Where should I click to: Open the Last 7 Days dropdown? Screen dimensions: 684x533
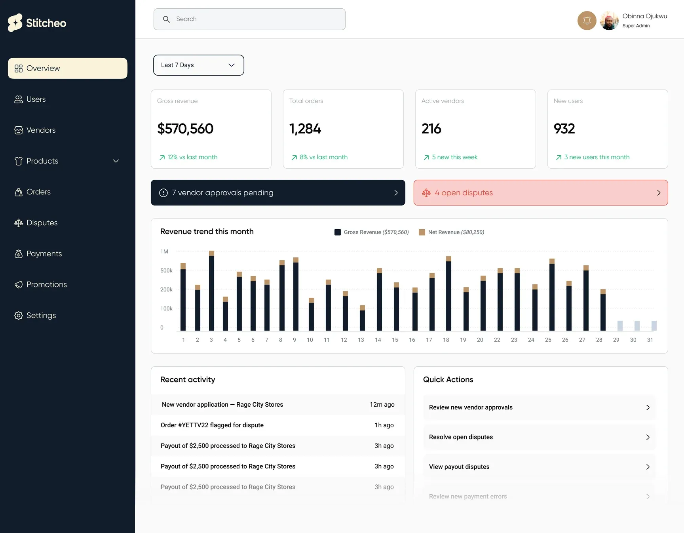[199, 65]
